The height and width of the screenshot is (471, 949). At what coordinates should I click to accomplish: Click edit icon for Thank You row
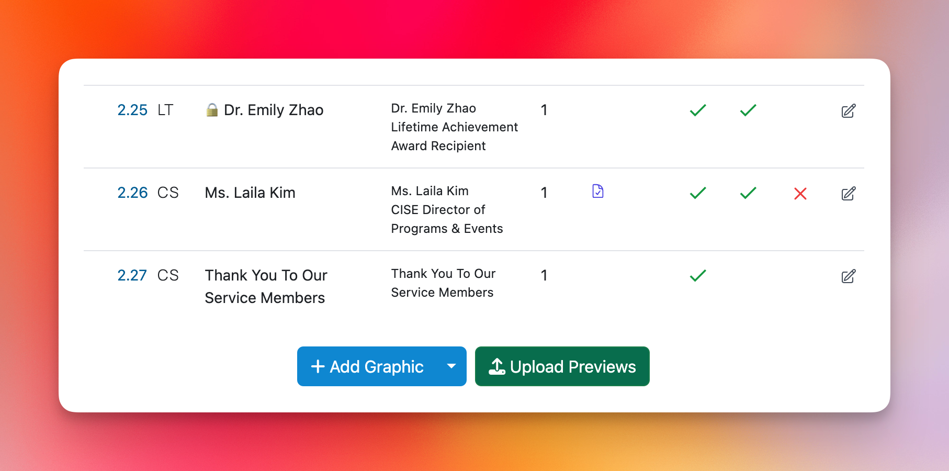click(849, 276)
